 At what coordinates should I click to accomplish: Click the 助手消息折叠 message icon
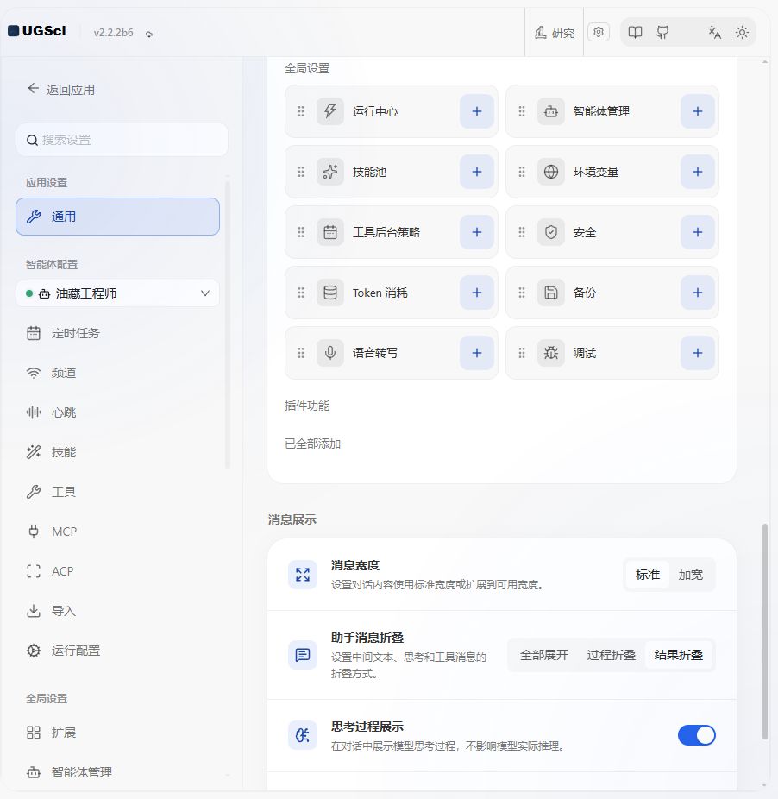(x=303, y=655)
